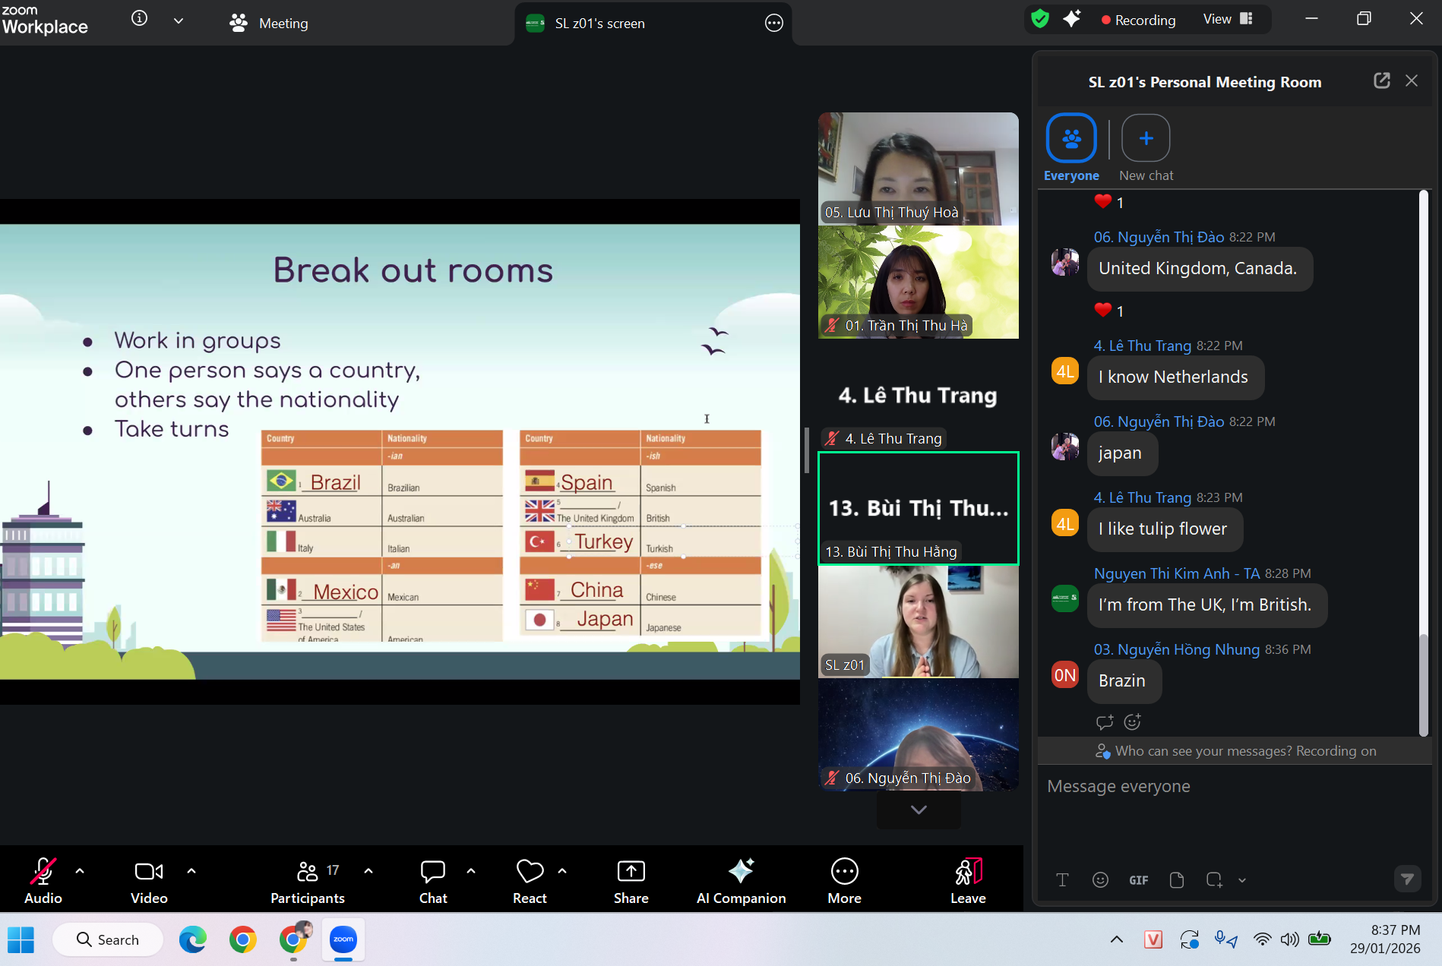Expand the audio options arrow
Image resolution: width=1442 pixels, height=966 pixels.
80,871
